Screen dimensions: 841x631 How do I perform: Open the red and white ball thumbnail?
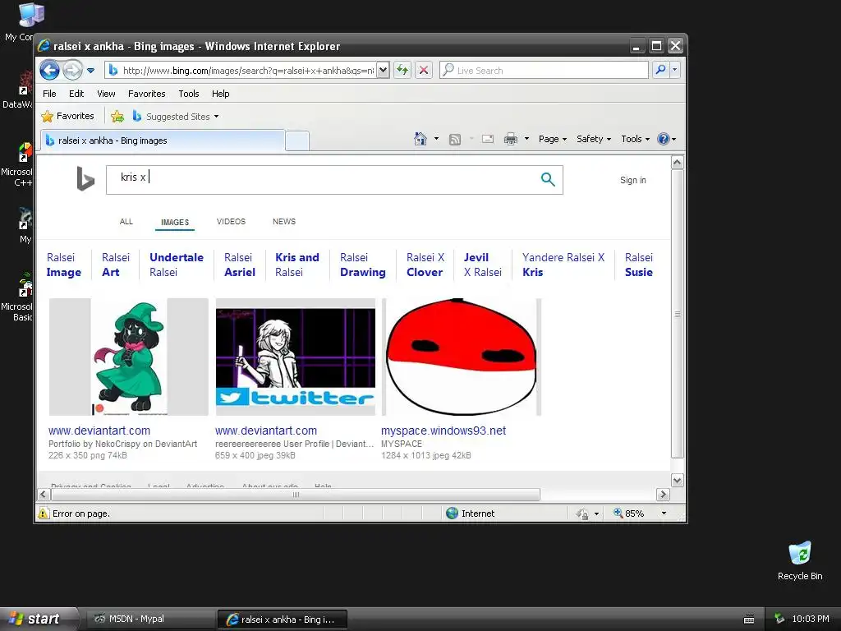(462, 357)
